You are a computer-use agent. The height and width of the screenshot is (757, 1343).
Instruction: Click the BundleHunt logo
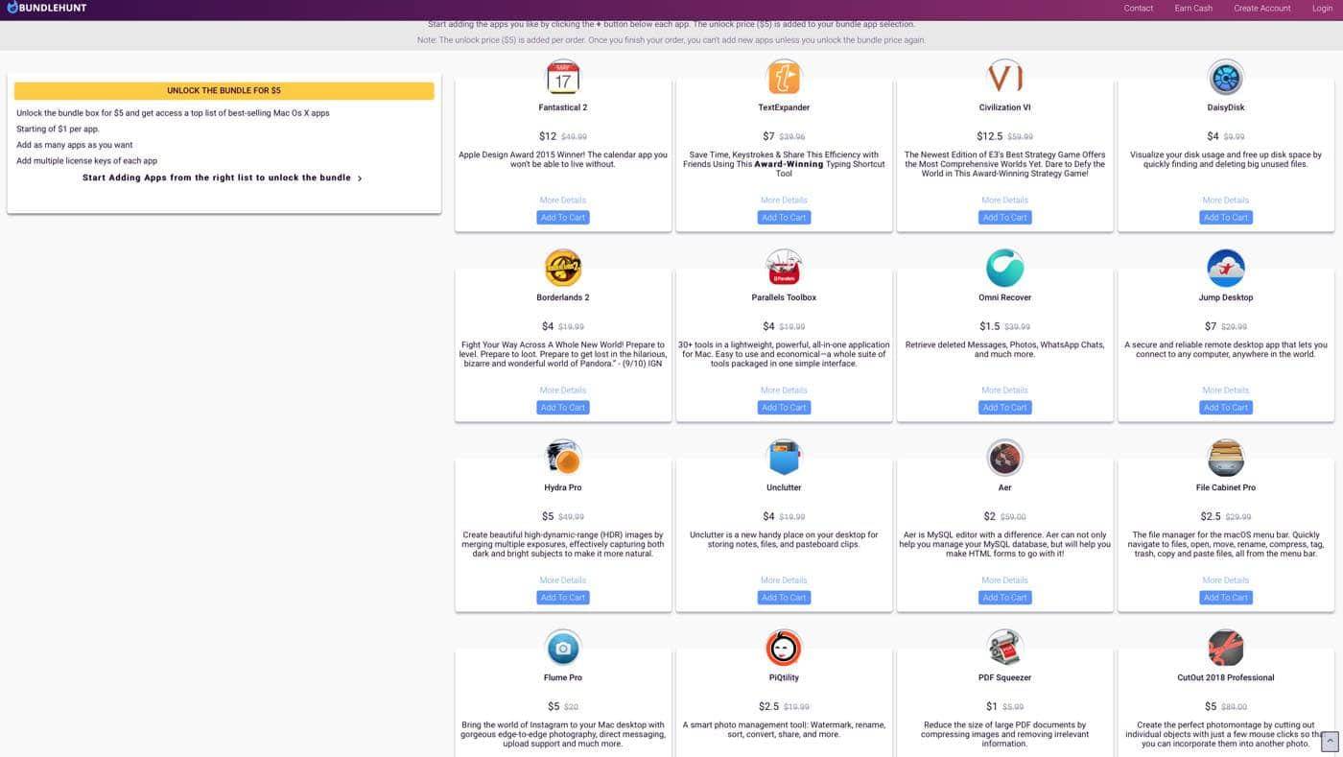click(x=46, y=8)
